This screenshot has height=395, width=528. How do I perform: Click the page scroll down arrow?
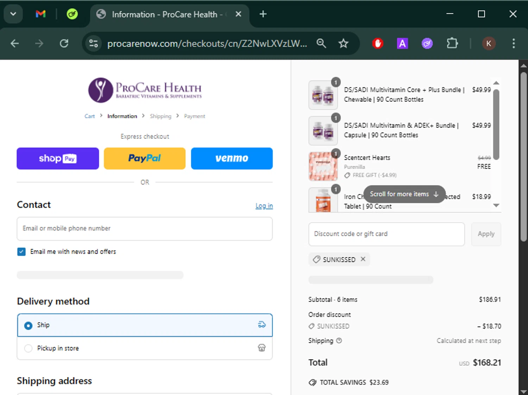coord(524,391)
